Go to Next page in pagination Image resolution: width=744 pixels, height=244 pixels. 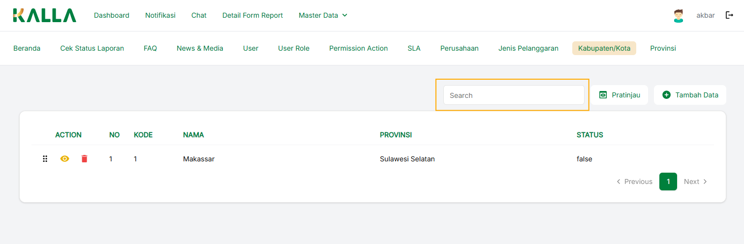(695, 182)
